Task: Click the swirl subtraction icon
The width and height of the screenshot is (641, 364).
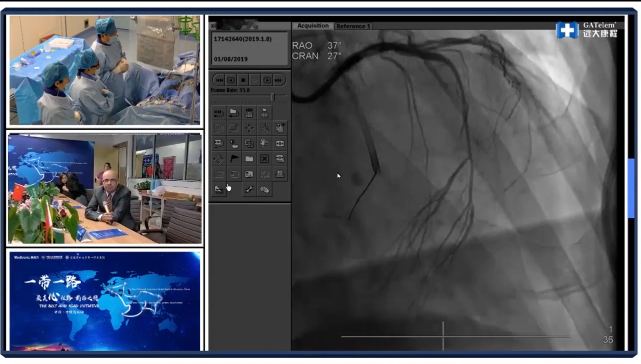Action: 264,189
